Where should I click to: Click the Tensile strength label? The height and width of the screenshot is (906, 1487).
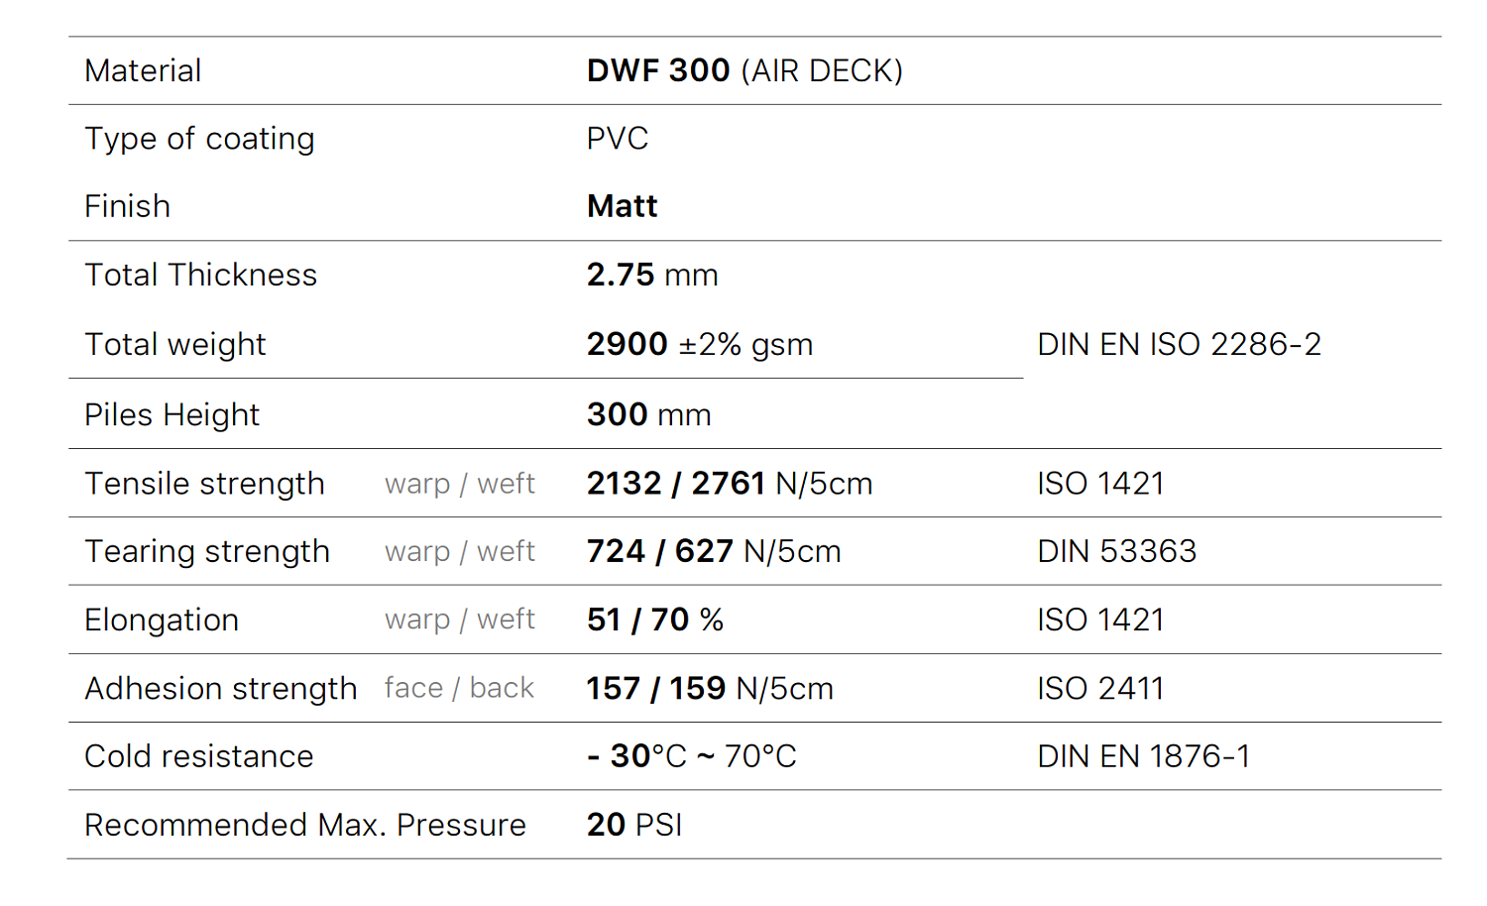tap(204, 484)
